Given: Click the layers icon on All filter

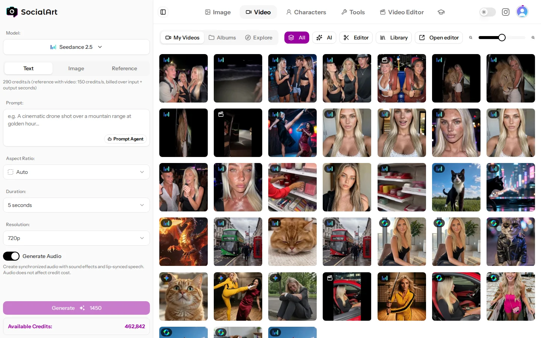Looking at the screenshot, I should pyautogui.click(x=291, y=38).
